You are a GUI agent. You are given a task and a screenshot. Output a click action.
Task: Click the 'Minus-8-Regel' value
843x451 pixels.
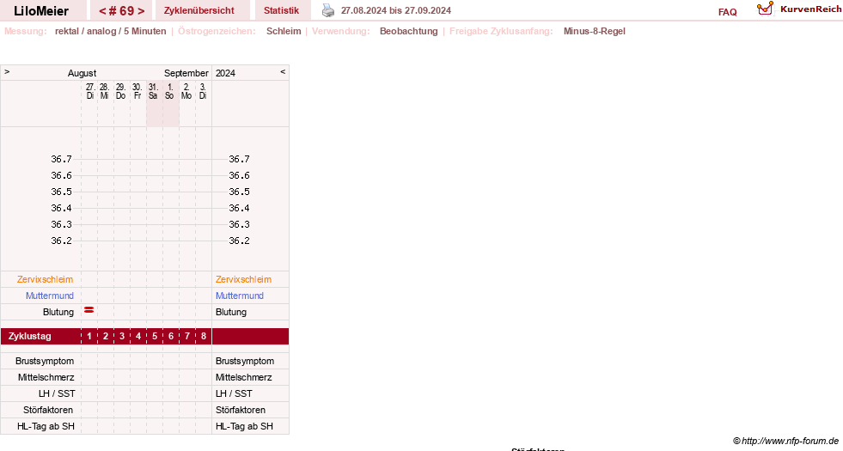[x=595, y=31]
